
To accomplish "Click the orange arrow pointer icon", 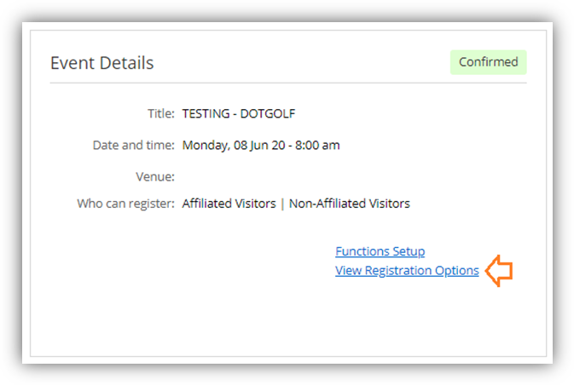I will [499, 271].
